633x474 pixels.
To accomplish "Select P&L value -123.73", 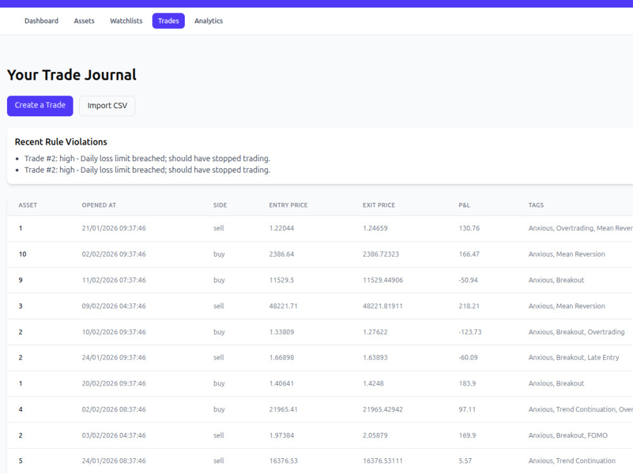I will click(470, 332).
